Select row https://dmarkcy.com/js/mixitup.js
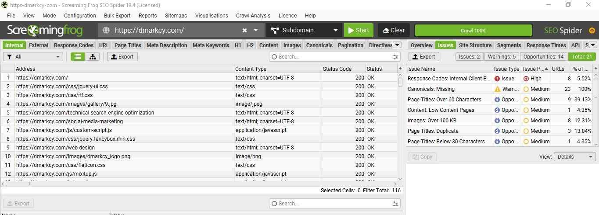Image resolution: width=599 pixels, height=215 pixels. (199, 173)
